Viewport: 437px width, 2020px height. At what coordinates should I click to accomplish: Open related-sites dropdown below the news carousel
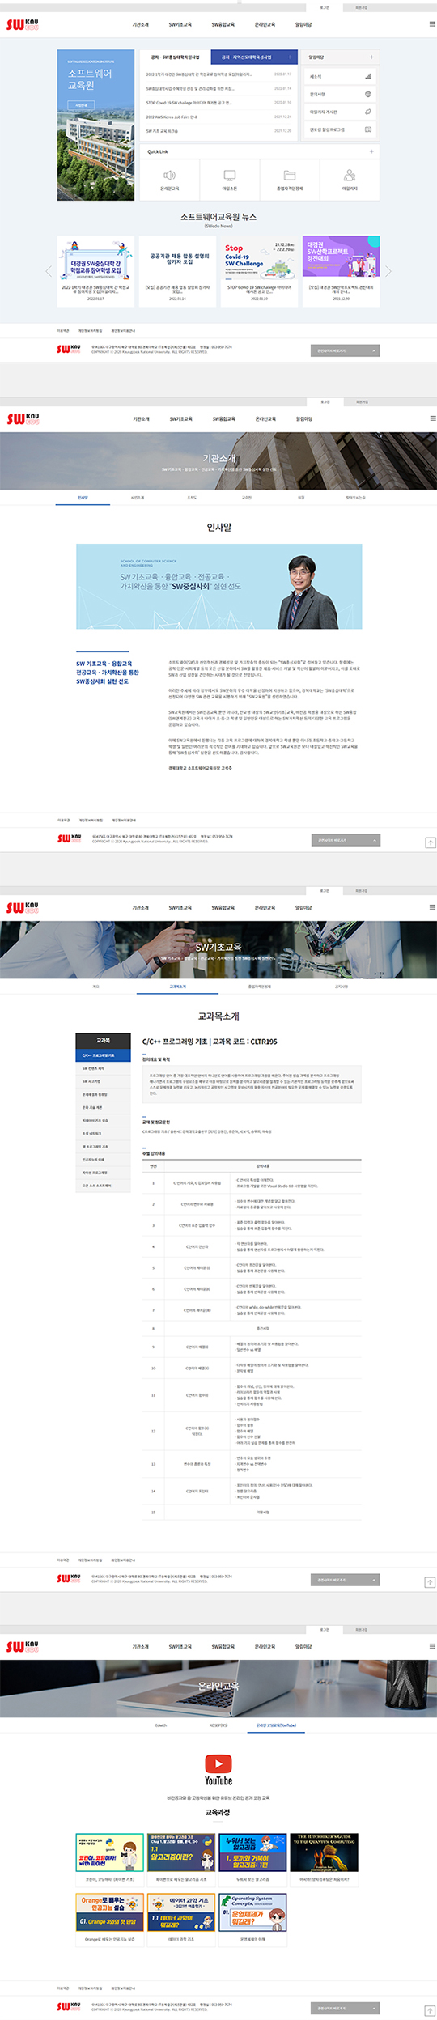(345, 351)
